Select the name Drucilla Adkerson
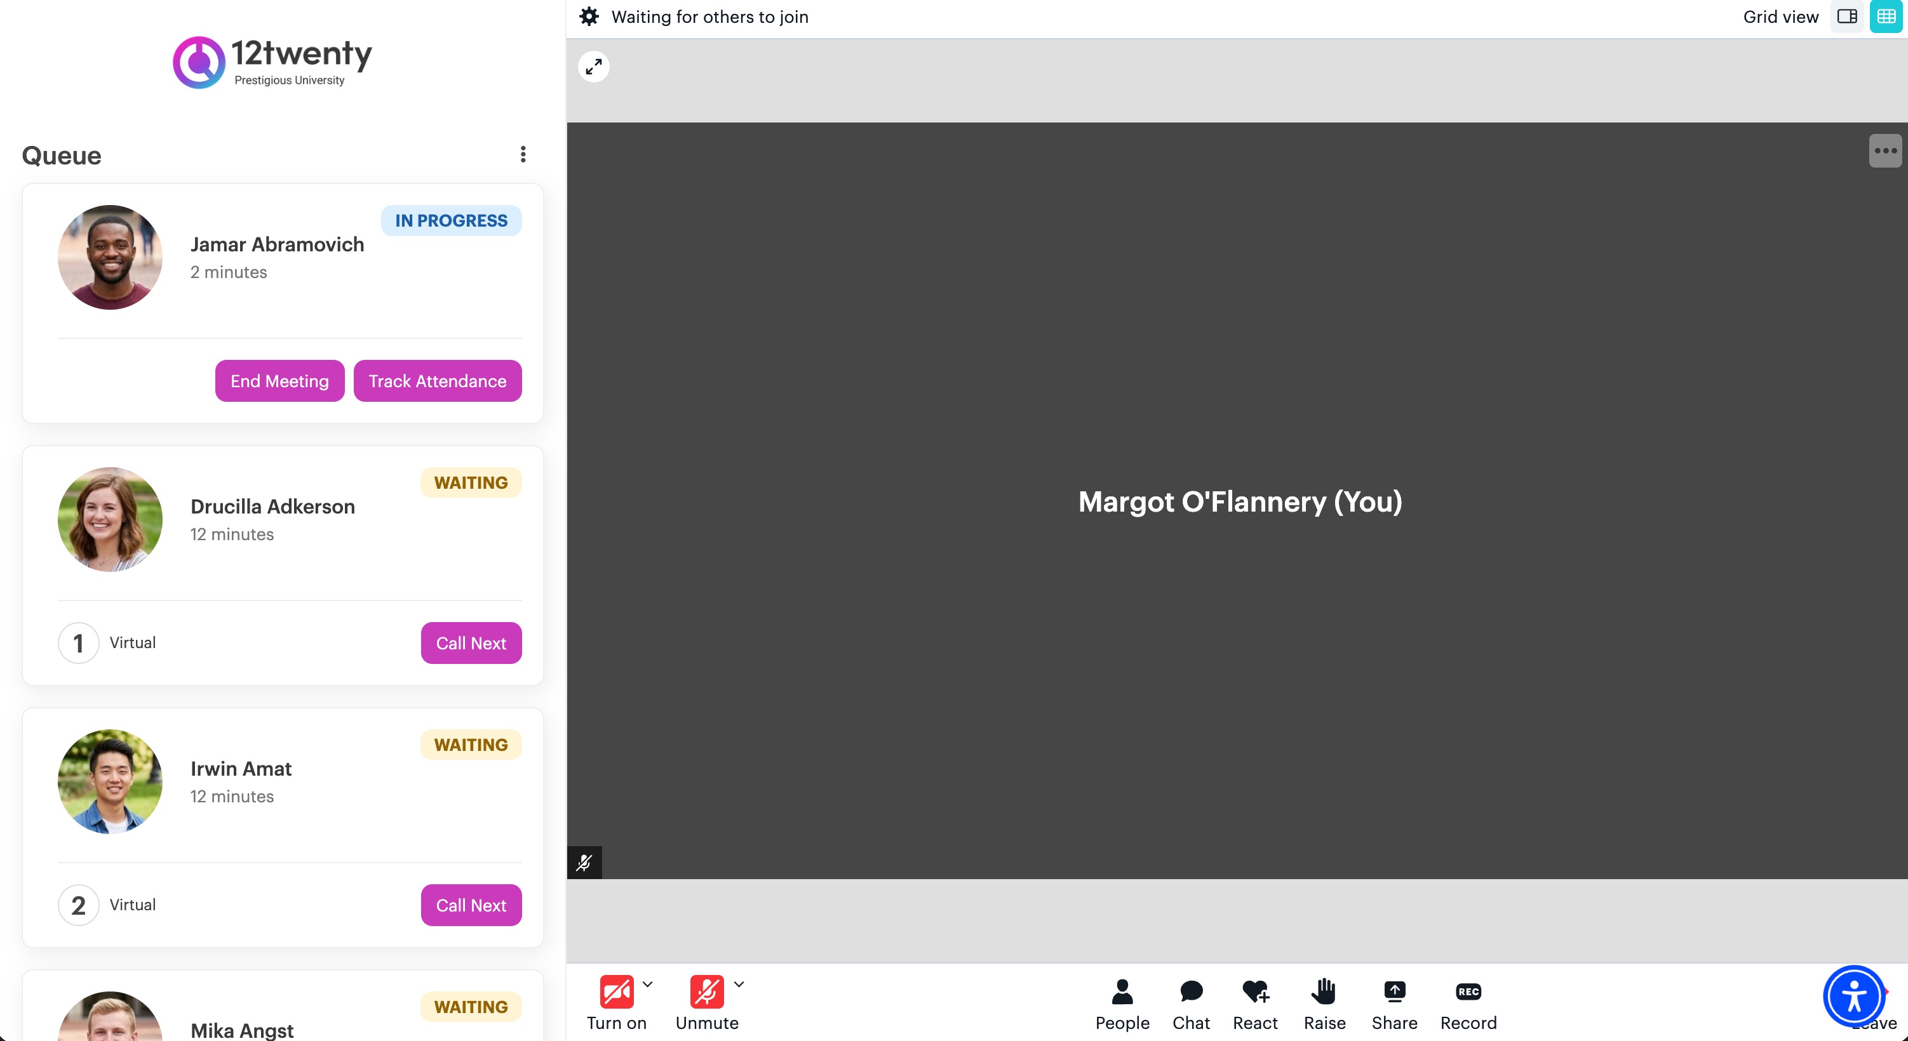The image size is (1908, 1041). coord(272,507)
